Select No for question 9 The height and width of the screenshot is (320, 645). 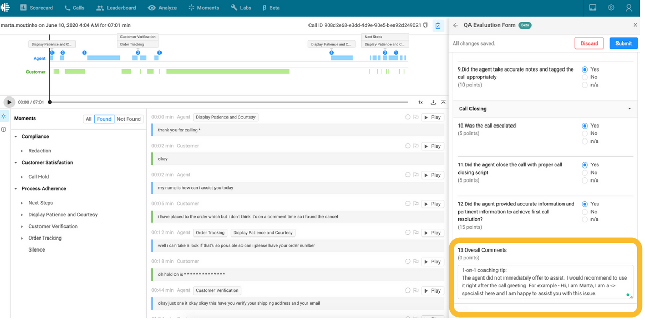(x=585, y=77)
